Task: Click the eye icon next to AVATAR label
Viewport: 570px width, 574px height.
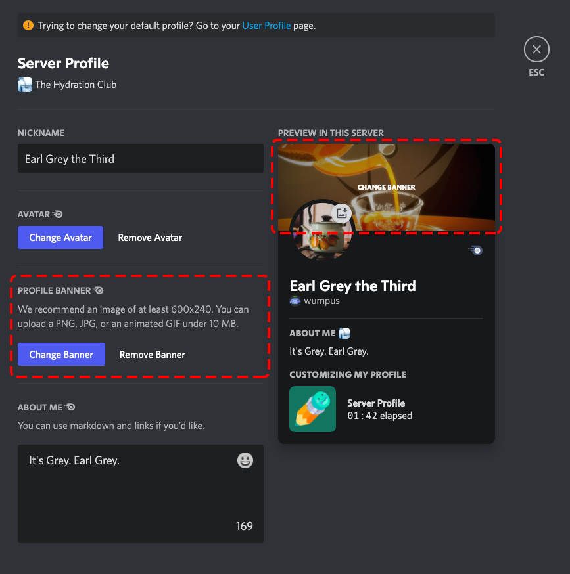Action: pos(58,213)
